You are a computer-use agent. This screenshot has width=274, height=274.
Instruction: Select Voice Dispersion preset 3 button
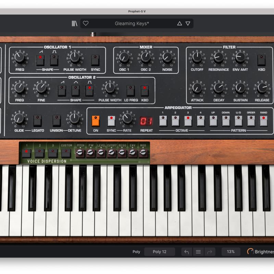(53, 153)
